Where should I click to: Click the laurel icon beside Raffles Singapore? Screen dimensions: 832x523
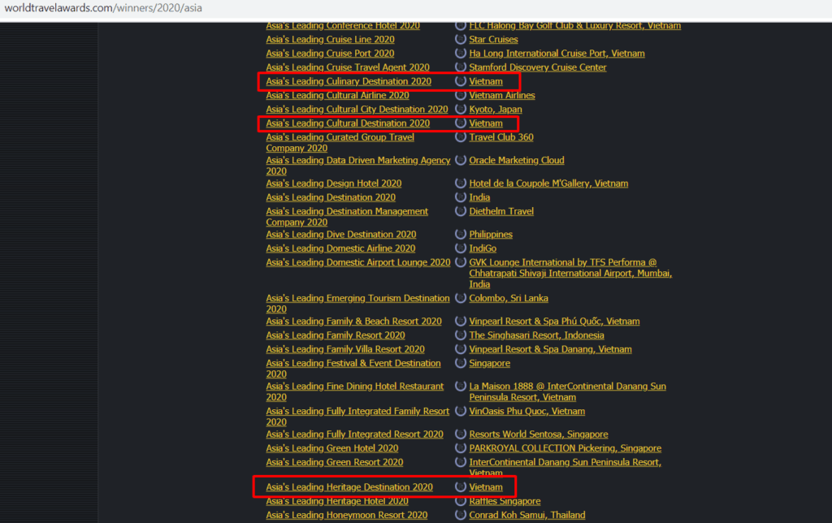coord(461,501)
